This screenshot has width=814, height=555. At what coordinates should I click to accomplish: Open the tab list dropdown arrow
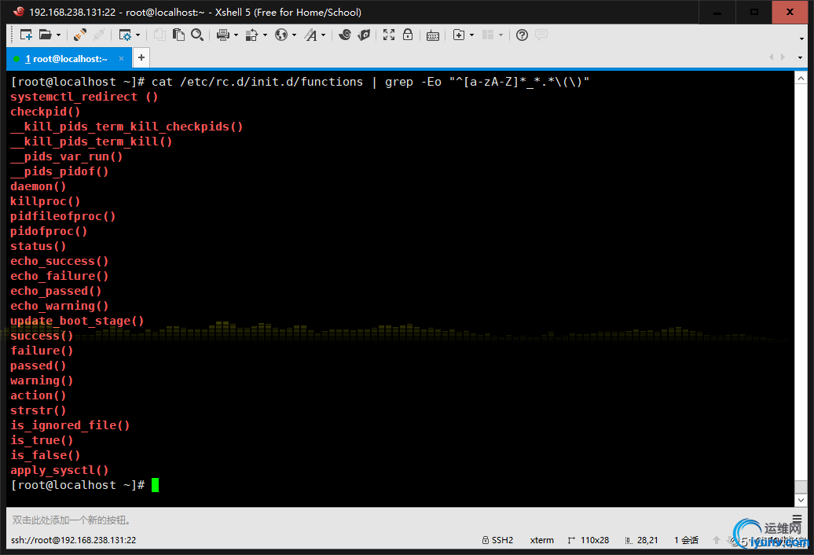(x=800, y=57)
